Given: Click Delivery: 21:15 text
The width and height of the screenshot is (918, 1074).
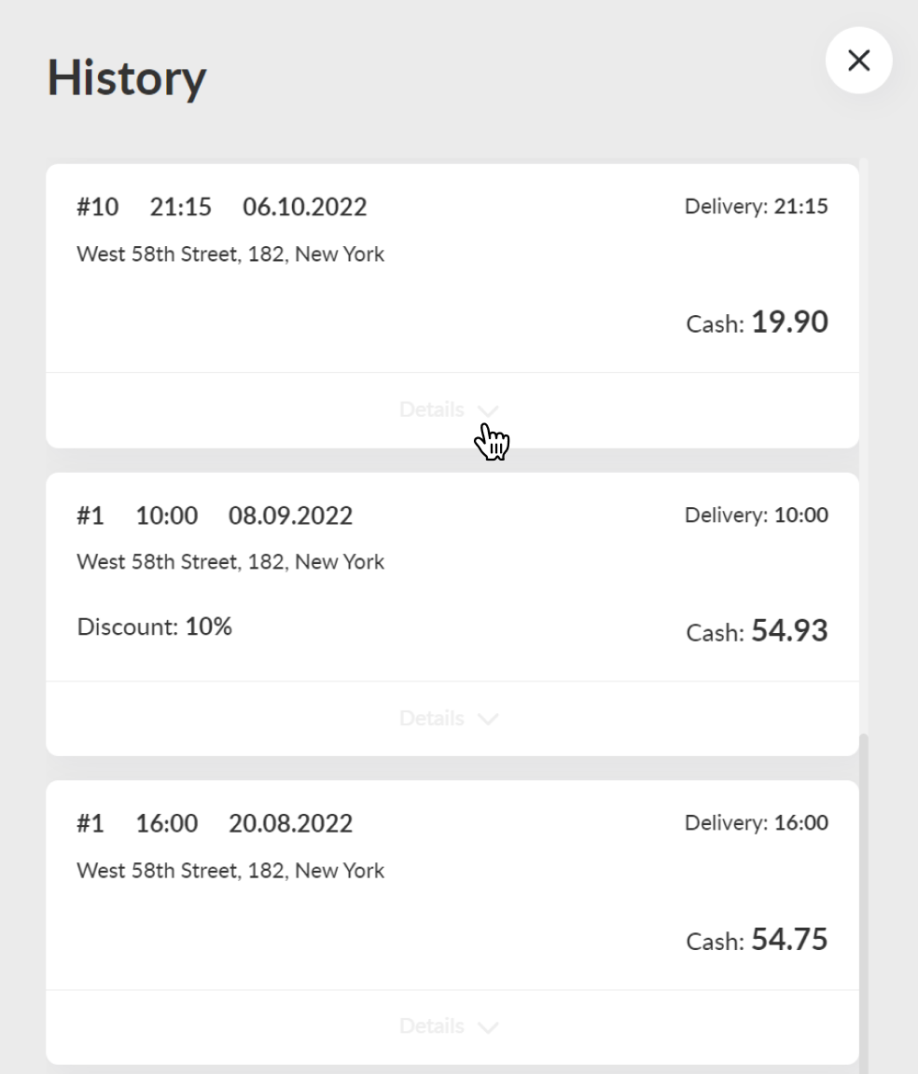Looking at the screenshot, I should (757, 206).
